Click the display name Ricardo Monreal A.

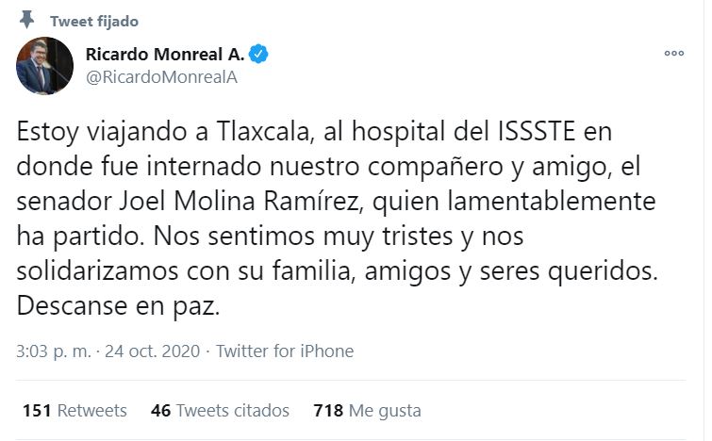pos(164,55)
